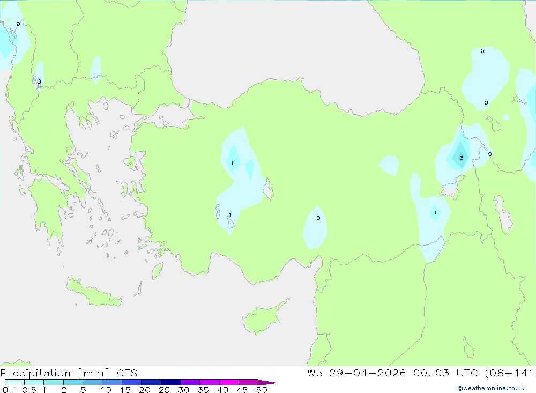Click the precipitation value 3 on the map
The height and width of the screenshot is (393, 536).
click(x=461, y=158)
